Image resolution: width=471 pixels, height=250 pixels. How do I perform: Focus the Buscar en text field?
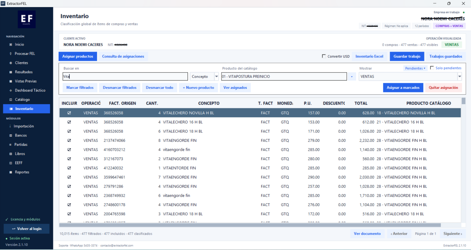(x=125, y=76)
